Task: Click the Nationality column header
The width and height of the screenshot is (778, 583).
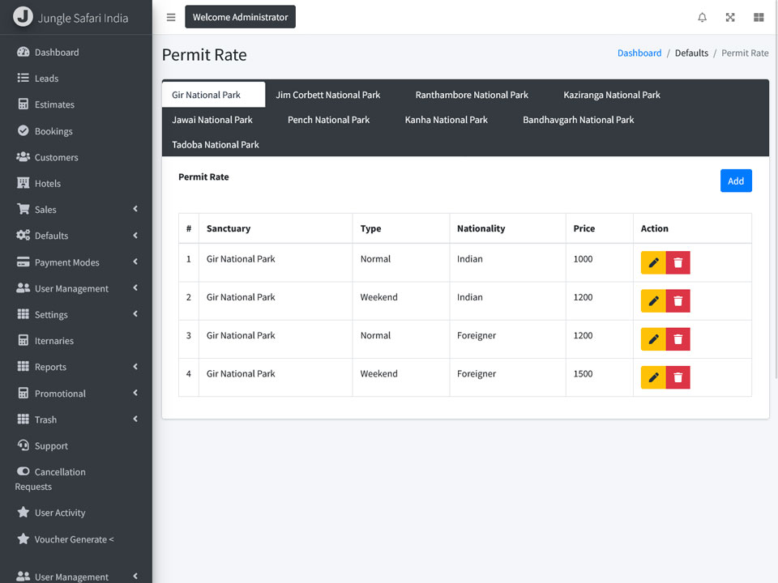Action: click(507, 228)
